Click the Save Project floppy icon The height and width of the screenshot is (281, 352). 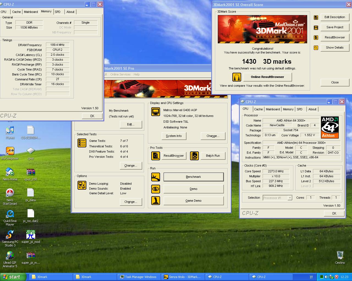pos(316,28)
